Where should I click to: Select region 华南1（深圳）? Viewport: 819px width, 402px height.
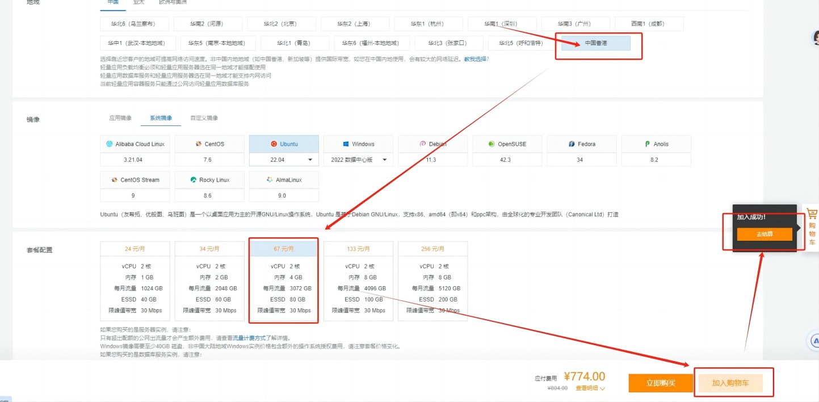[x=502, y=24]
